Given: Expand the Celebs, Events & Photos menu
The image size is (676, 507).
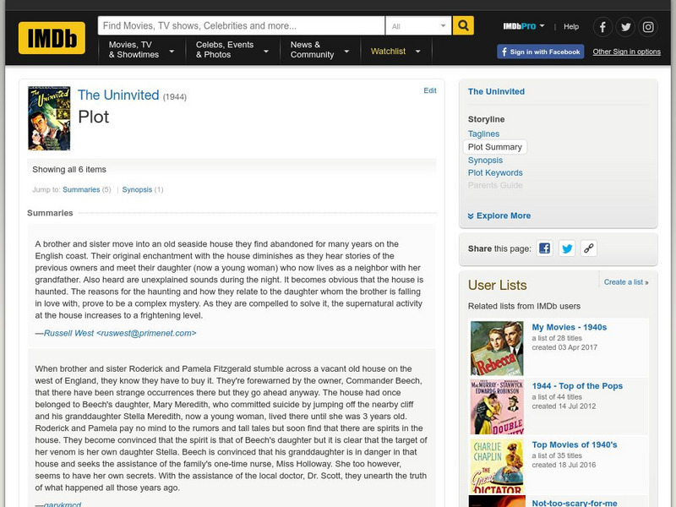Looking at the screenshot, I should point(232,50).
